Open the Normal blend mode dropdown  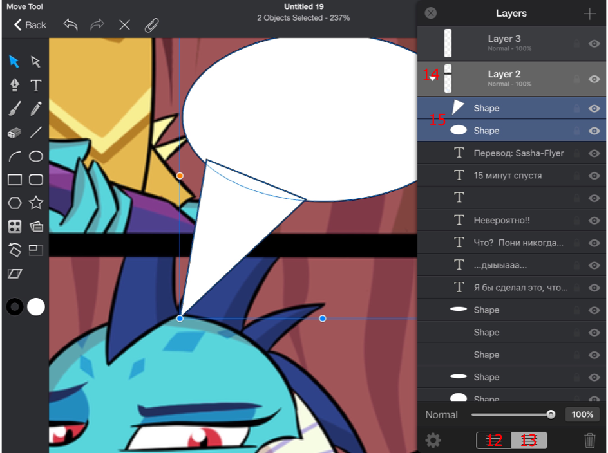pos(441,415)
